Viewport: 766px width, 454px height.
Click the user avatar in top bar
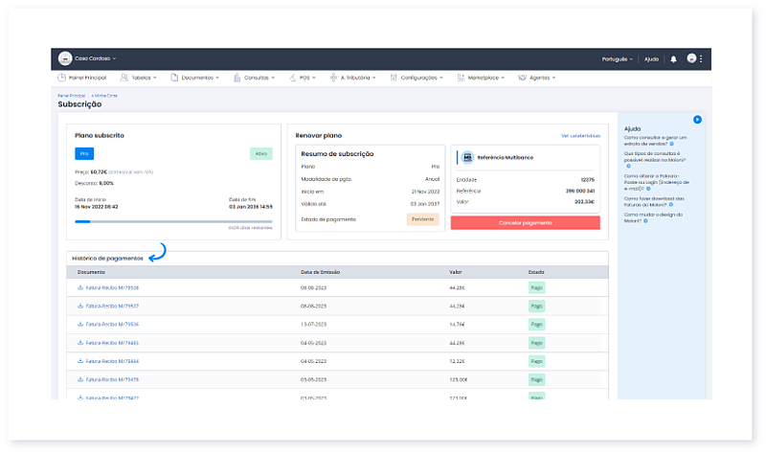point(691,58)
